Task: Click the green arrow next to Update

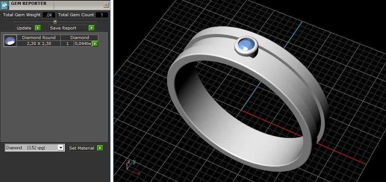Action: pos(38,28)
